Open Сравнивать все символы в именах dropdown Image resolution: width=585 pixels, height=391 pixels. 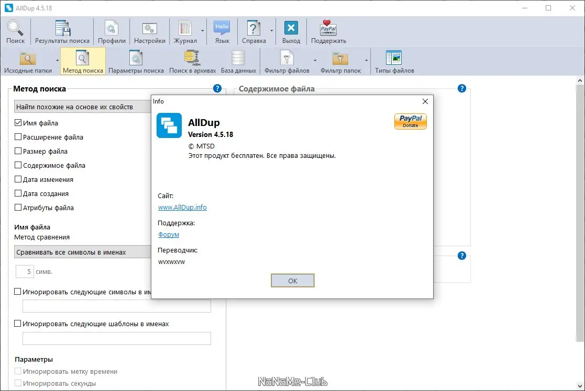82,252
